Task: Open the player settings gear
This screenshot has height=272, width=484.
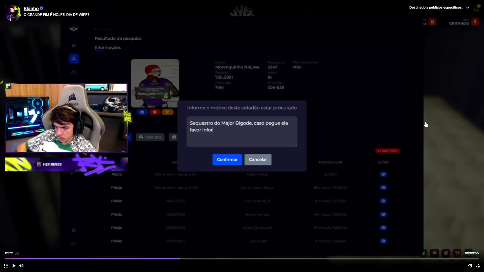Action: click(470, 266)
